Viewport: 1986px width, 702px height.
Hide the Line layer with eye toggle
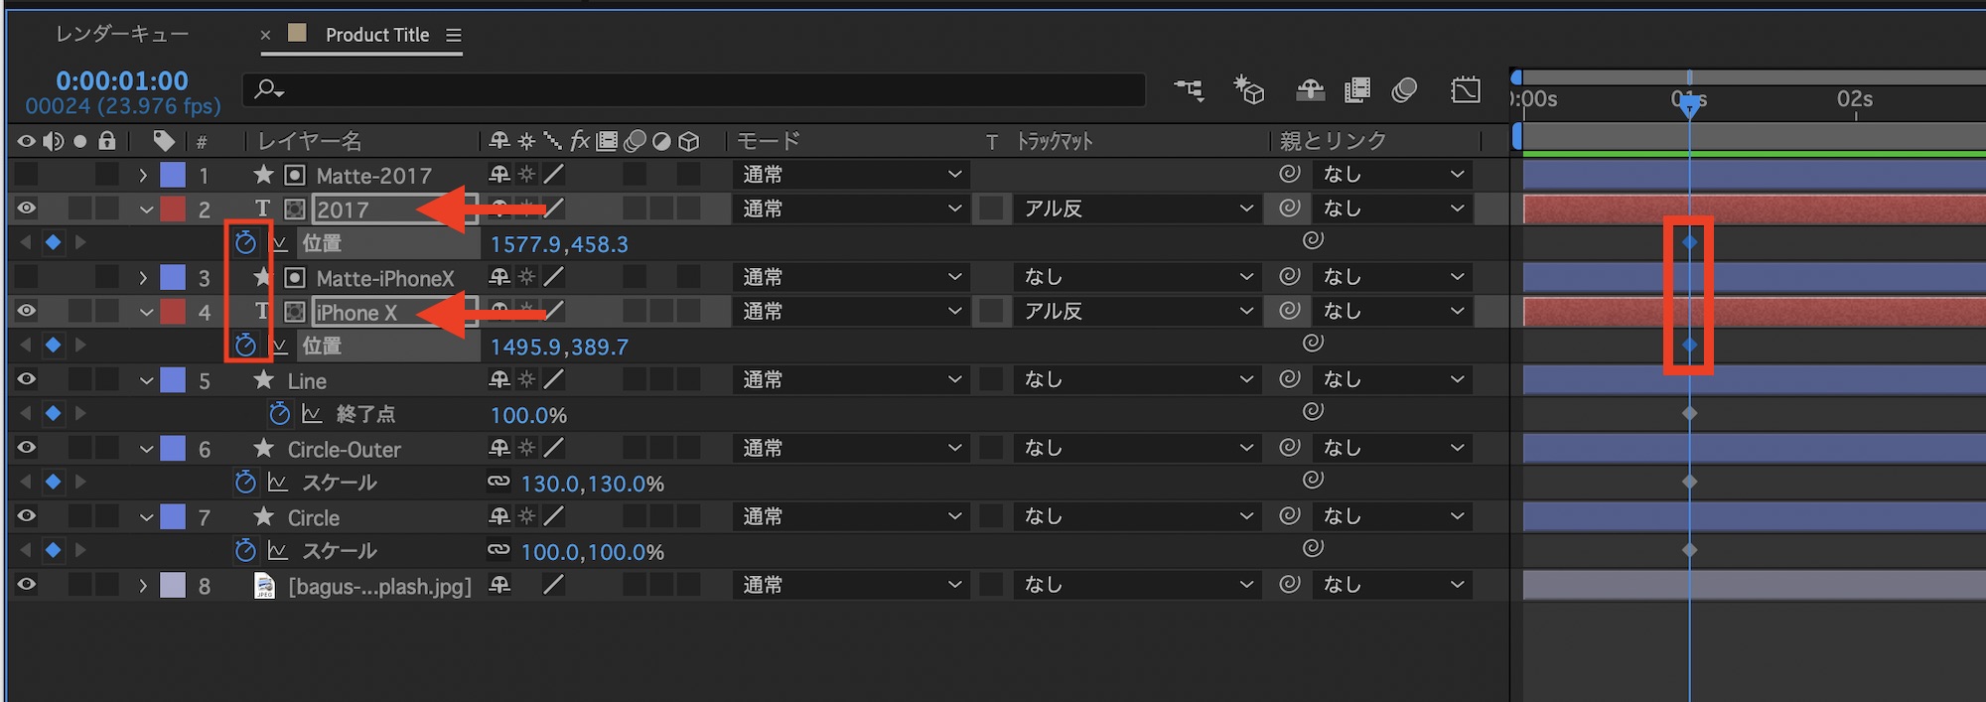pyautogui.click(x=27, y=379)
